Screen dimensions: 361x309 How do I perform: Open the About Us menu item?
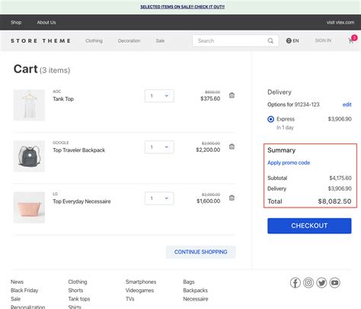pyautogui.click(x=46, y=22)
